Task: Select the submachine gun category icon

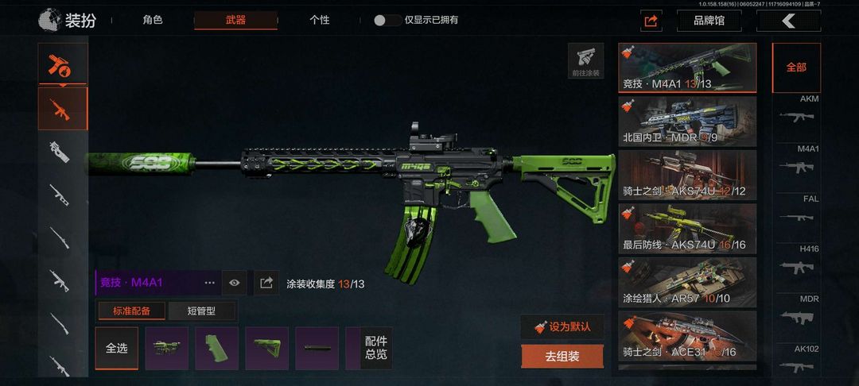Action: tap(60, 152)
